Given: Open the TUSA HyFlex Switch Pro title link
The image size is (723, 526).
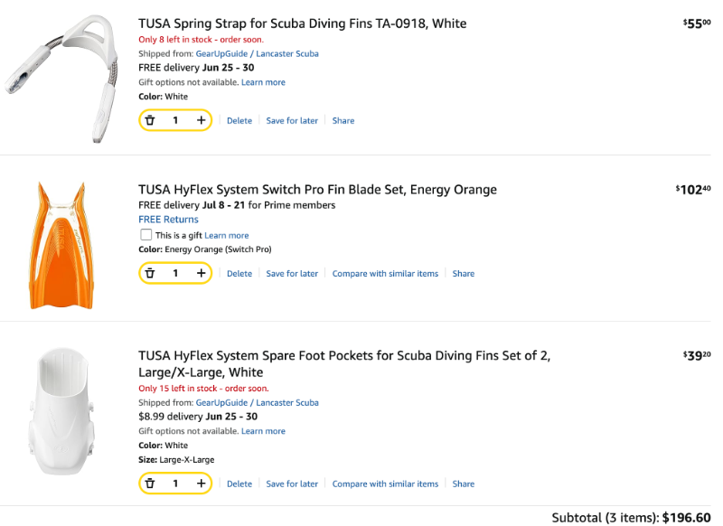Looking at the screenshot, I should click(x=317, y=190).
